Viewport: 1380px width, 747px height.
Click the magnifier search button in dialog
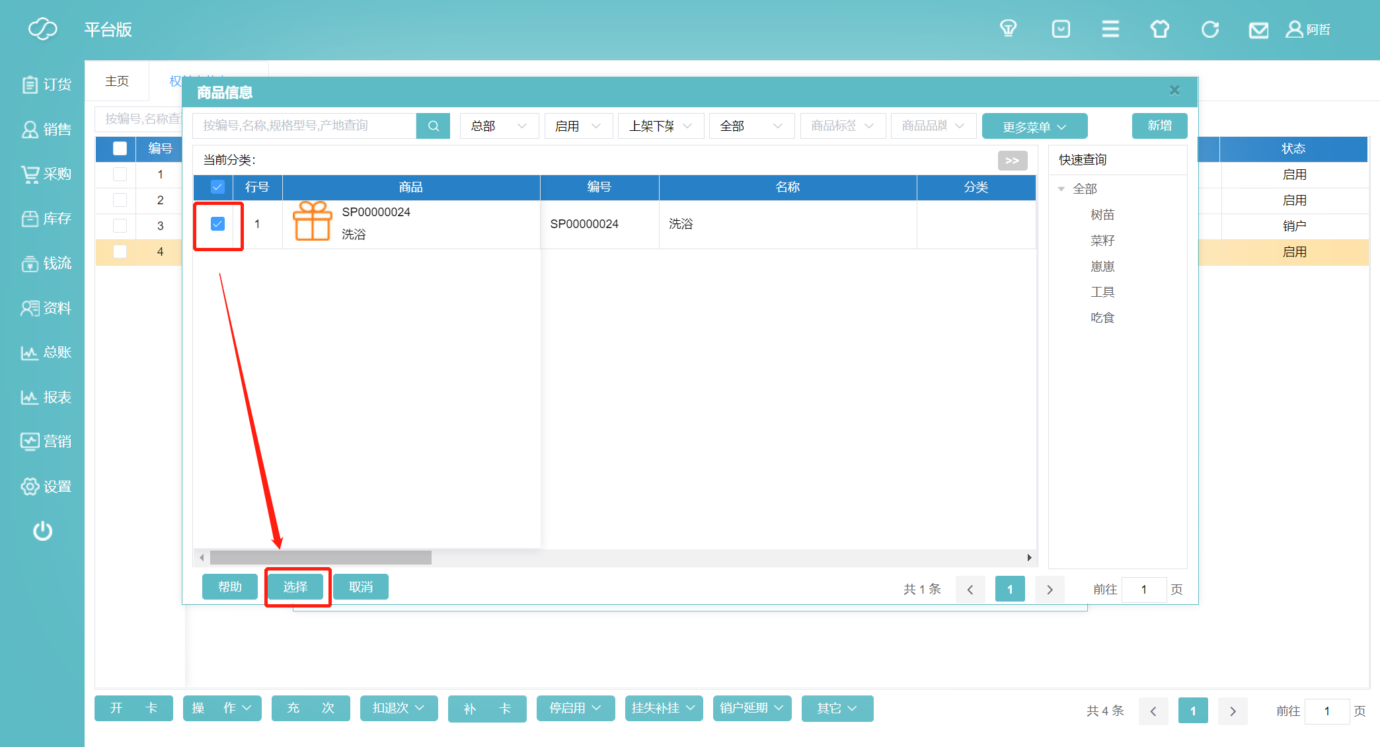pos(434,126)
